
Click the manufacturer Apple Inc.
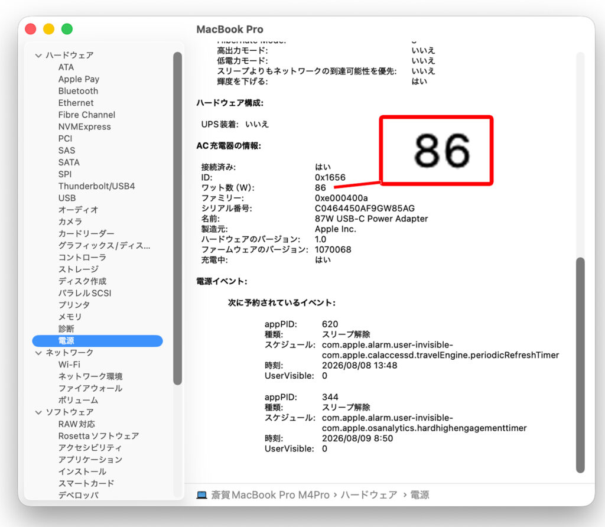pyautogui.click(x=336, y=229)
